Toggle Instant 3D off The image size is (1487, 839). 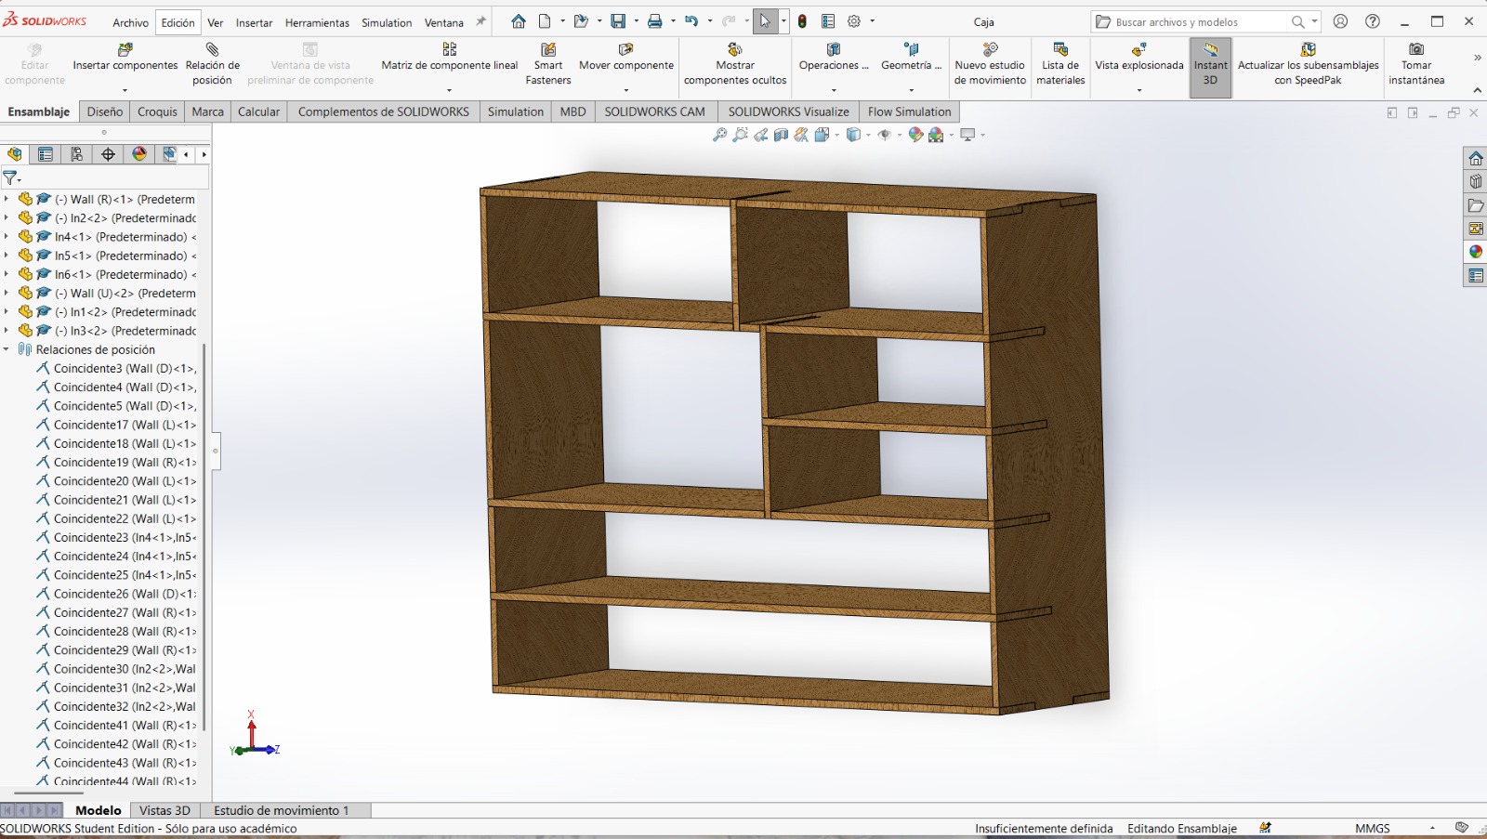pyautogui.click(x=1210, y=68)
